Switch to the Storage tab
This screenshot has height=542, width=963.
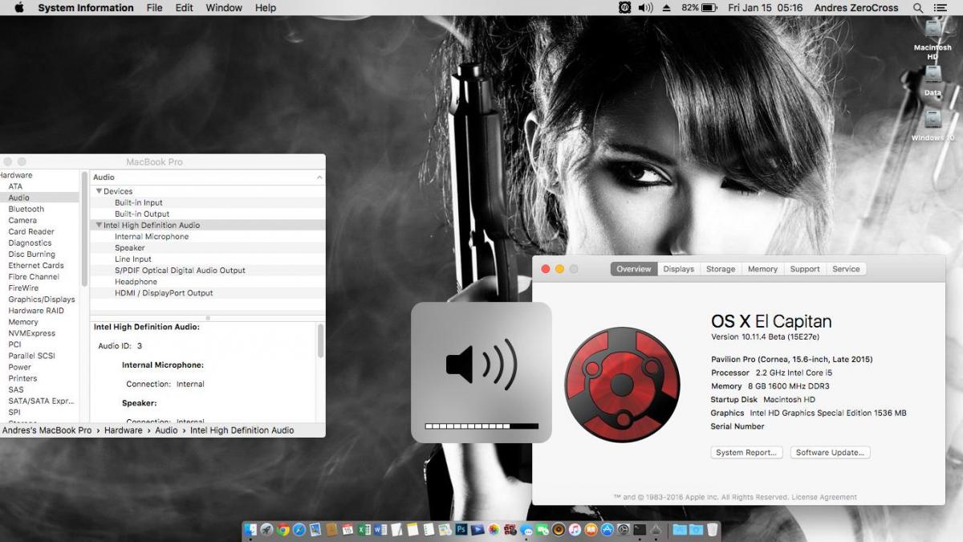[x=721, y=269]
